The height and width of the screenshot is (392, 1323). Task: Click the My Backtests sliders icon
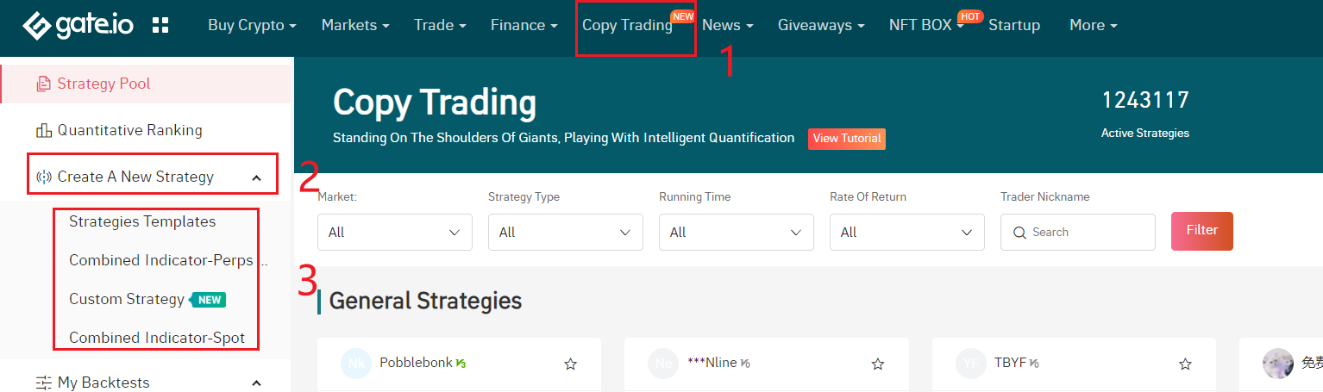pos(43,383)
